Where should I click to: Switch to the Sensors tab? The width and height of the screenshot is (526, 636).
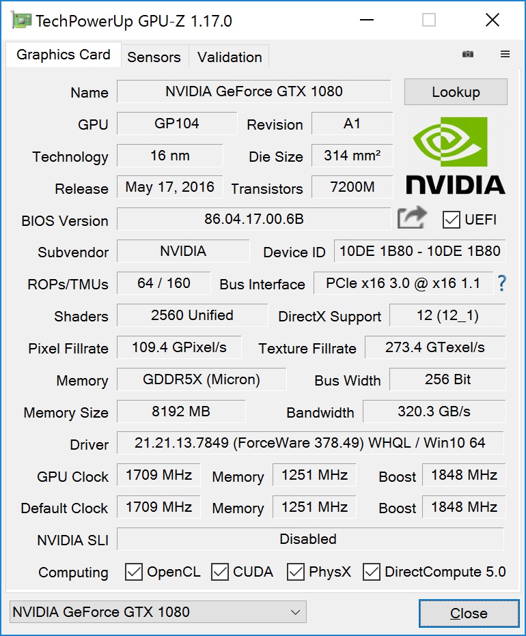tap(154, 57)
